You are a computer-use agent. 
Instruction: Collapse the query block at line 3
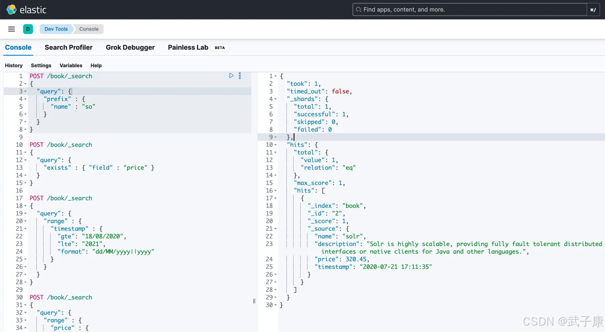pos(25,91)
